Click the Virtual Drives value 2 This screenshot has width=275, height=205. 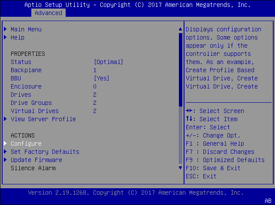[x=95, y=111]
